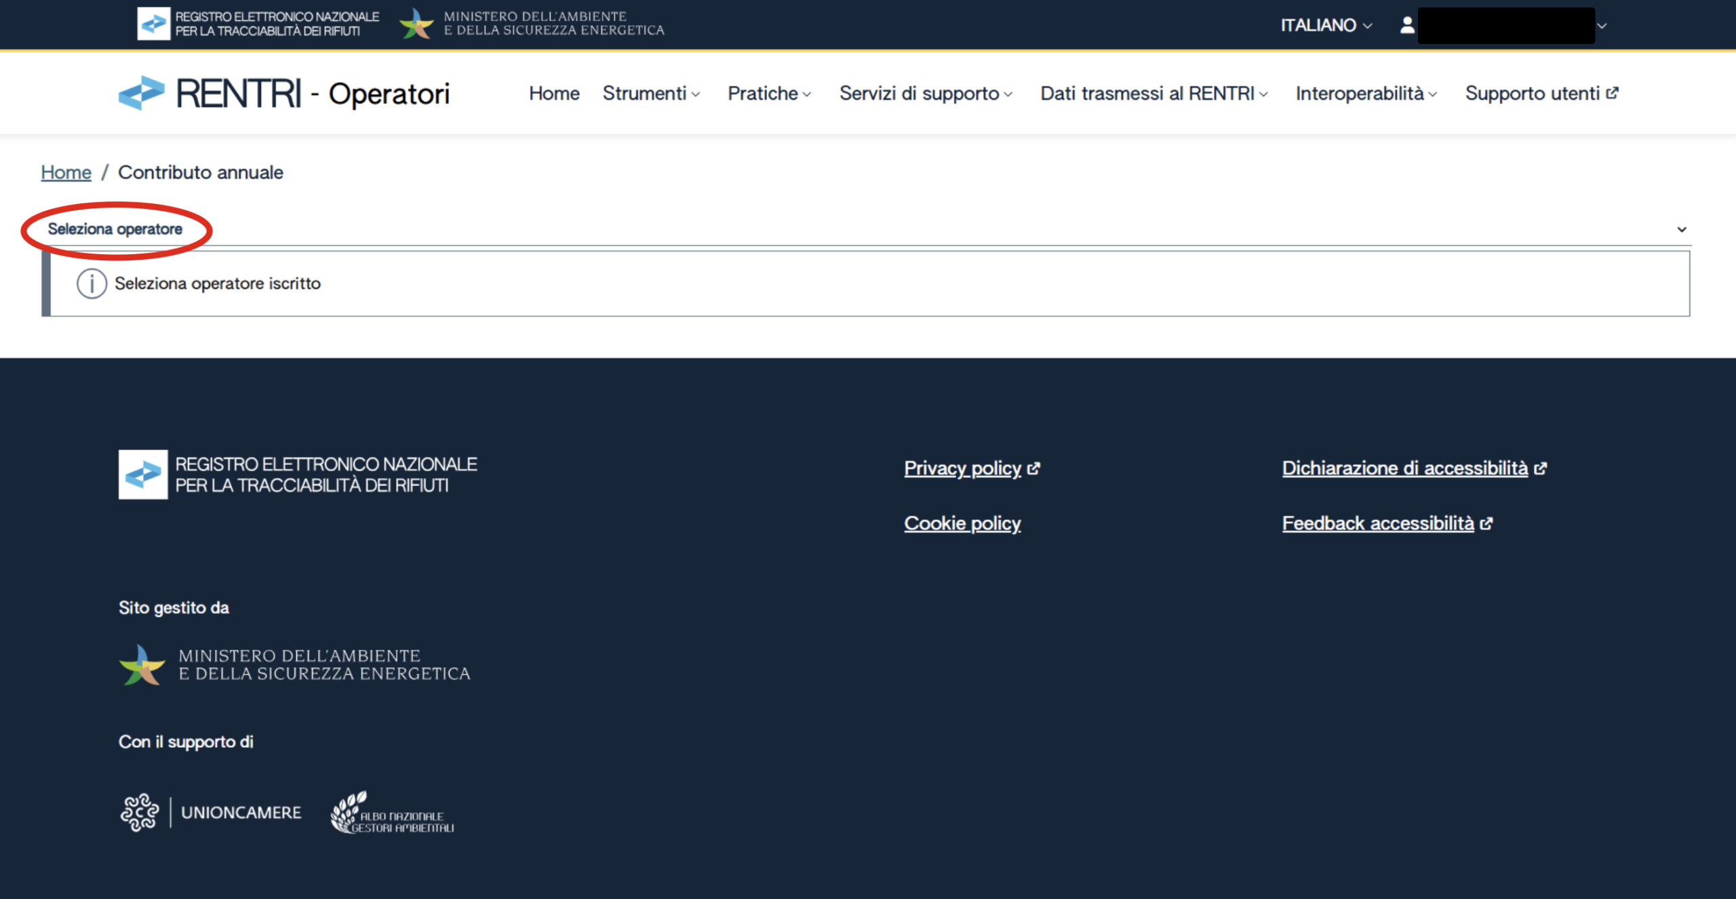Click the Supporto utenti external link
The width and height of the screenshot is (1736, 899).
point(1541,93)
